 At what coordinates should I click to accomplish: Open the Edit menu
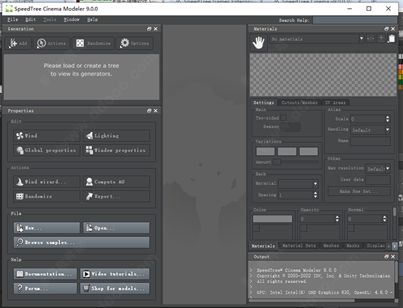pos(30,19)
